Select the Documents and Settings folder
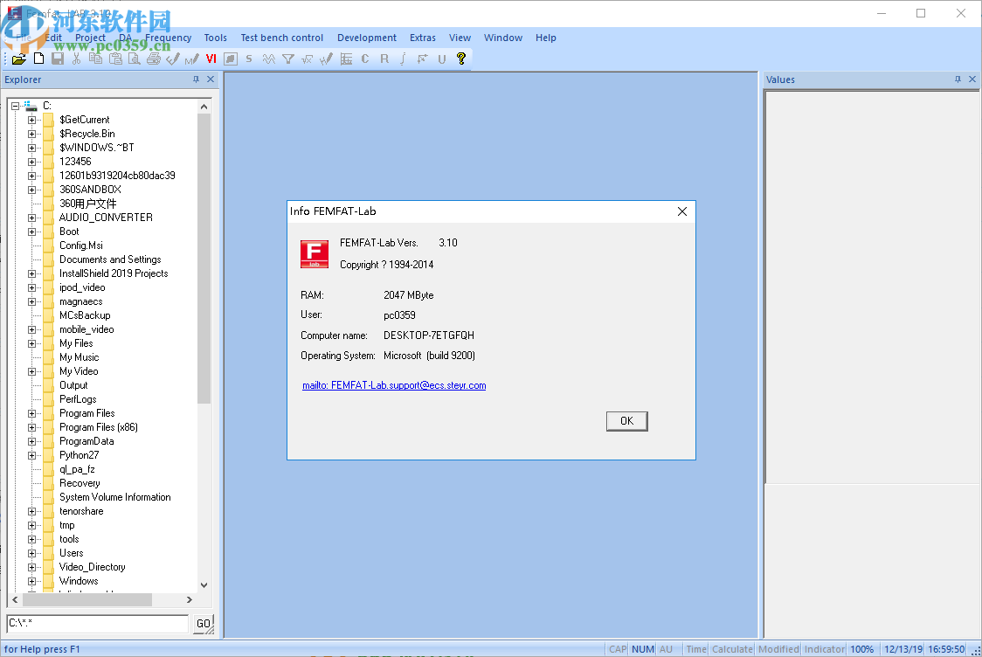Screen dimensions: 982x657 (x=110, y=259)
